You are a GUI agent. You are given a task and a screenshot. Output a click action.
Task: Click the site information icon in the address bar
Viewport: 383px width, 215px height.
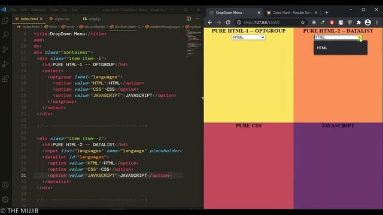coord(239,23)
